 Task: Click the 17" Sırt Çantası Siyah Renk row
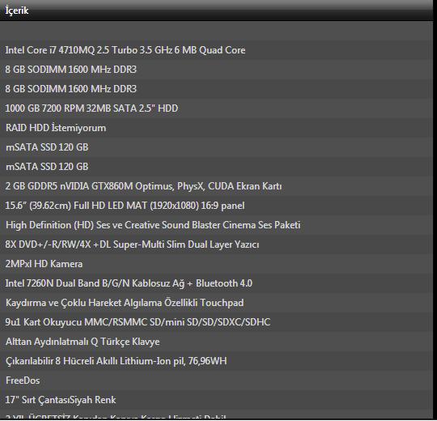coord(217,400)
